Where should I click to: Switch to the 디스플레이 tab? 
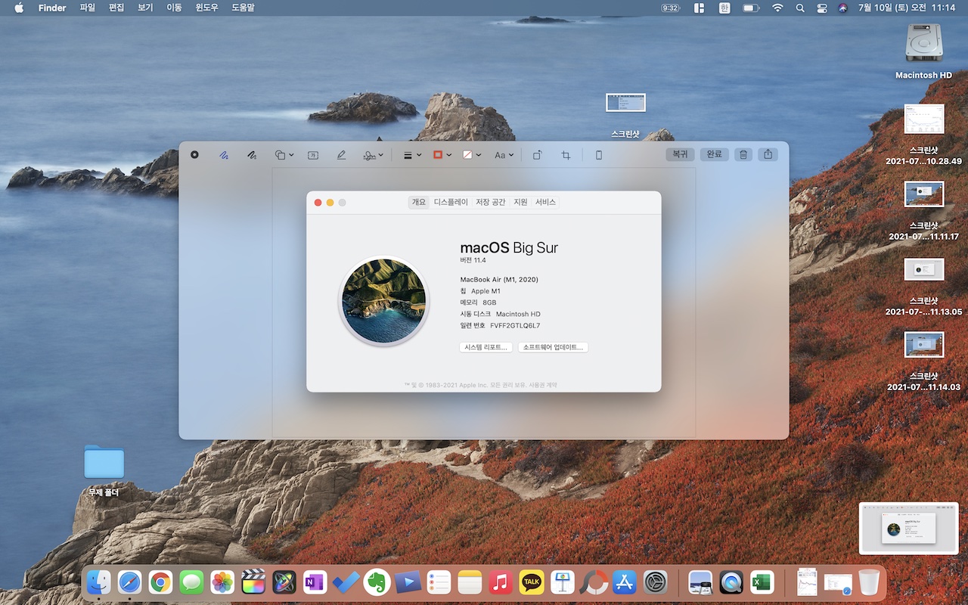click(x=451, y=202)
